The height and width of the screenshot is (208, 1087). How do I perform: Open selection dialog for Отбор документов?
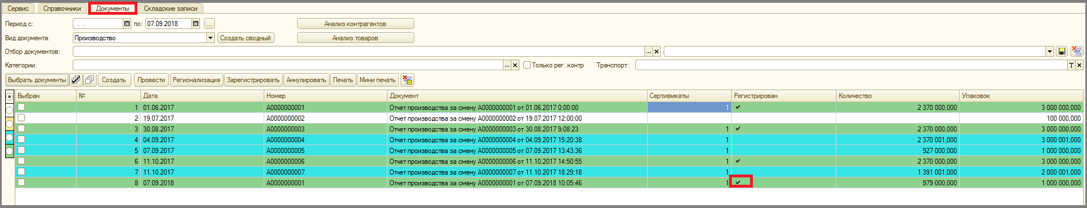coord(648,52)
